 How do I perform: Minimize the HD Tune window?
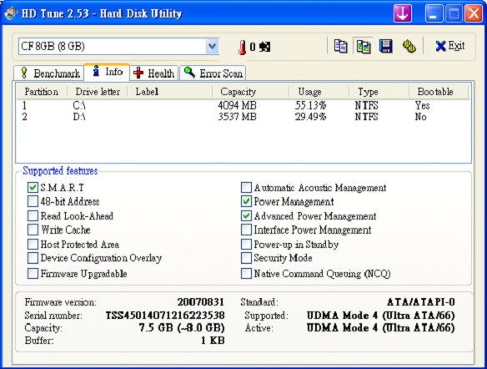(434, 13)
